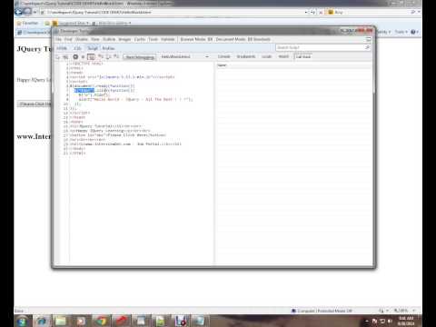Open the Cache menu in Developer Tools
The height and width of the screenshot is (327, 436).
[140, 39]
